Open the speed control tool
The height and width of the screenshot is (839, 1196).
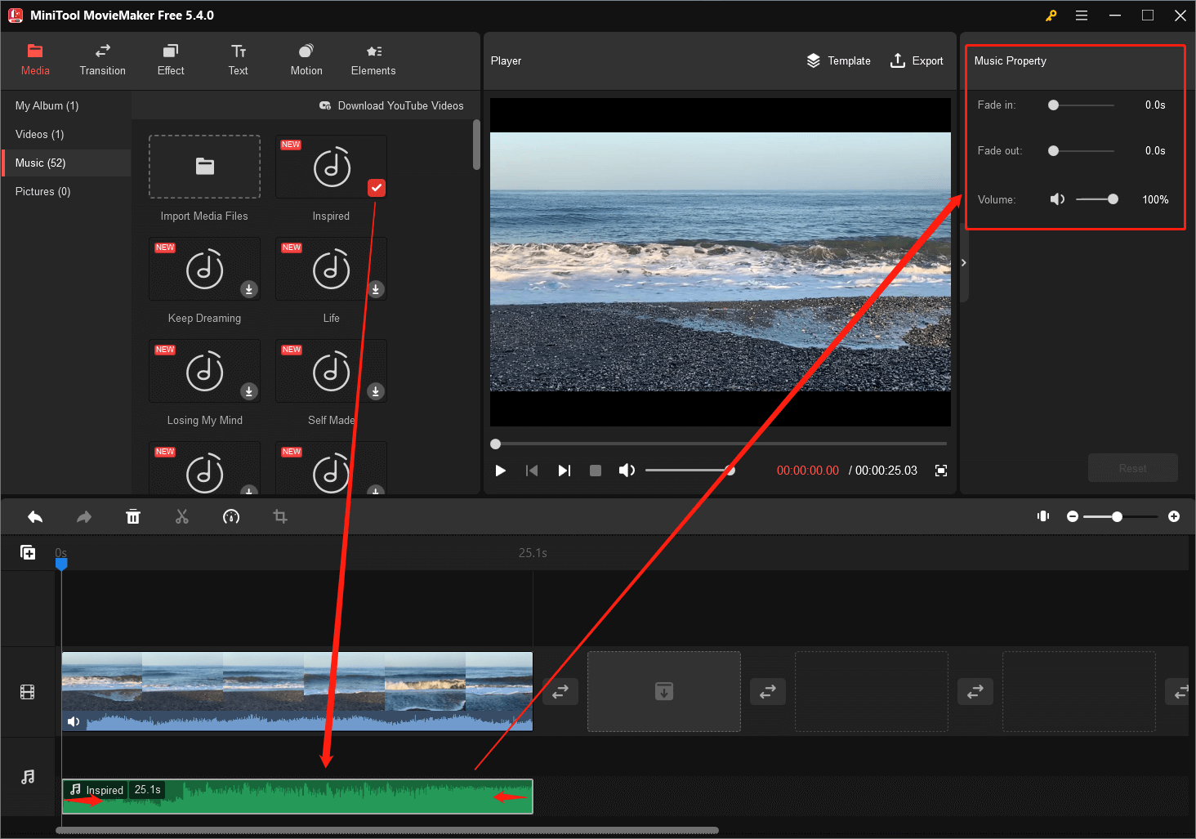pyautogui.click(x=231, y=516)
